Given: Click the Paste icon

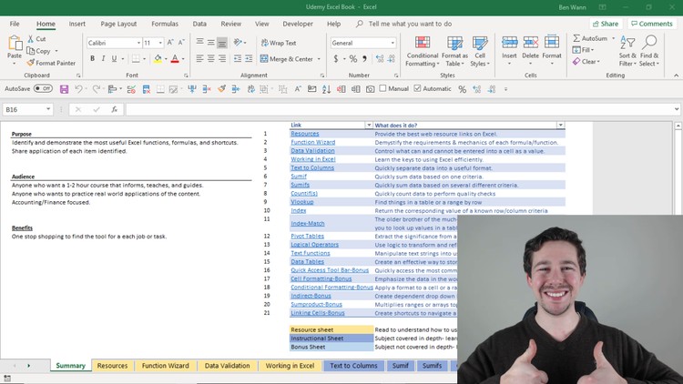Looking at the screenshot, I should 15,44.
